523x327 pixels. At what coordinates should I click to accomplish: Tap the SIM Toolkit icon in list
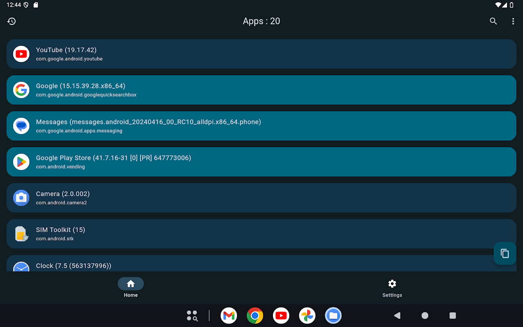tap(21, 234)
